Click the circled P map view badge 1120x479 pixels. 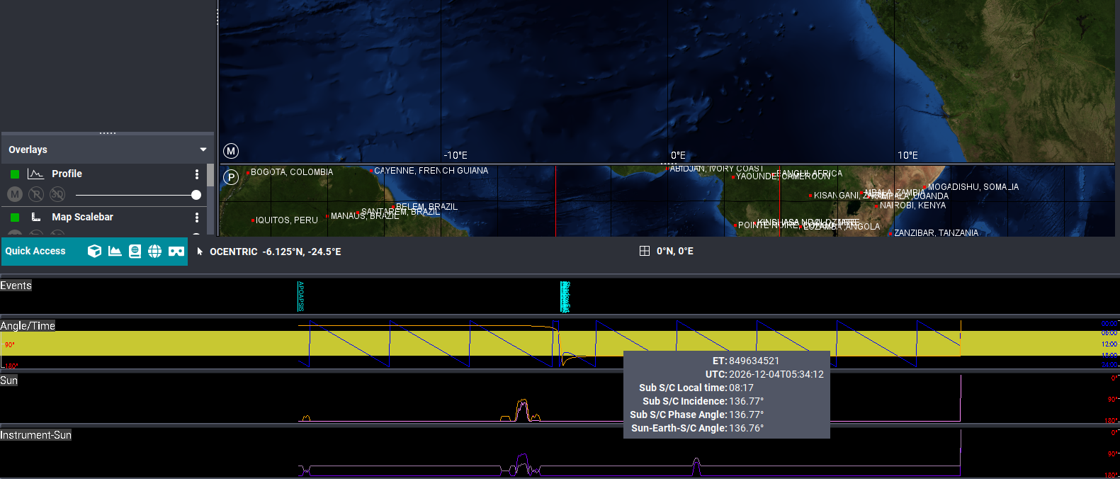click(231, 177)
